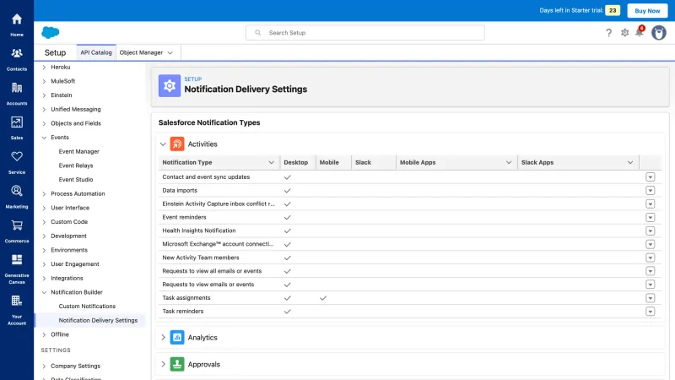Switch to the API Catalog tab
Image resolution: width=675 pixels, height=380 pixels.
(96, 52)
